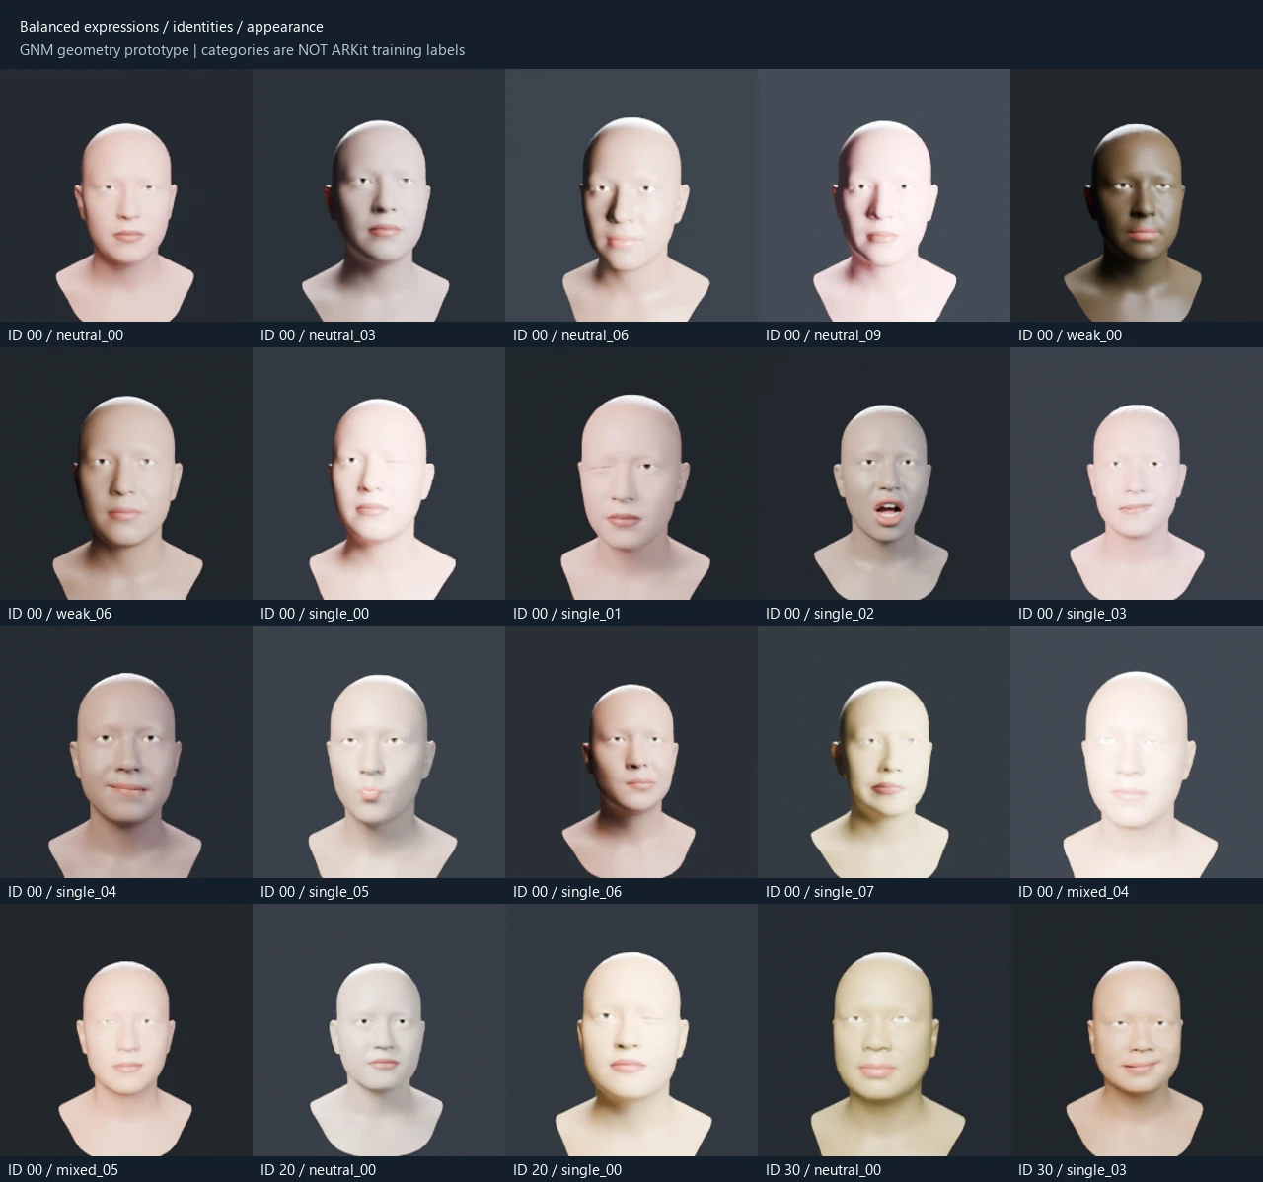Select the ID 00 / single_00 head render
The width and height of the screenshot is (1263, 1182).
click(x=379, y=474)
